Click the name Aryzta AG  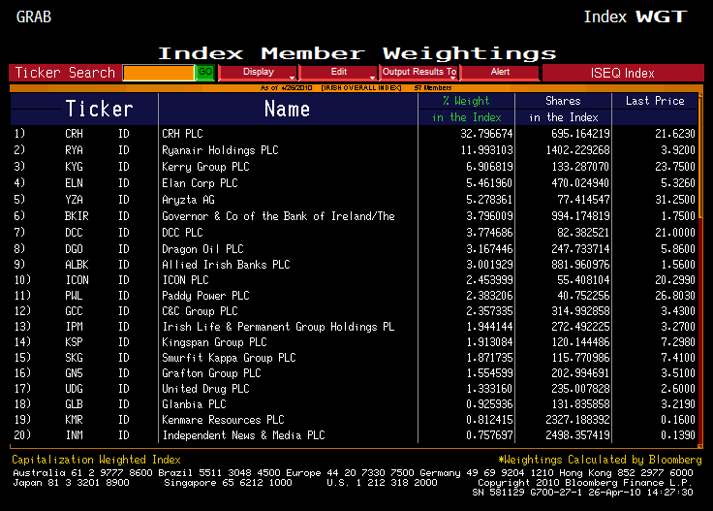click(x=188, y=200)
